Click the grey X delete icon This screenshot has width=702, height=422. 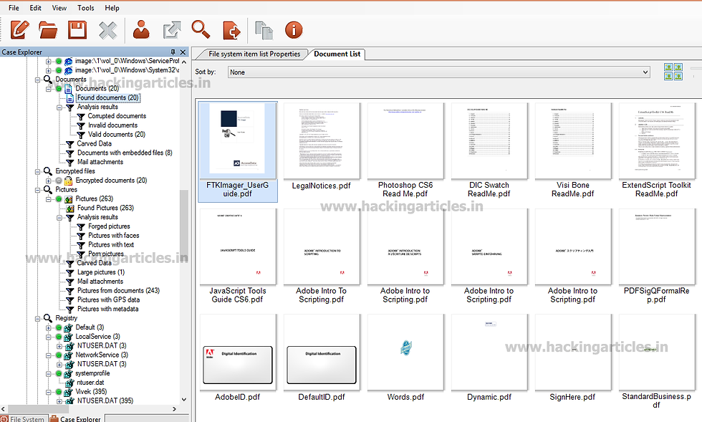108,31
